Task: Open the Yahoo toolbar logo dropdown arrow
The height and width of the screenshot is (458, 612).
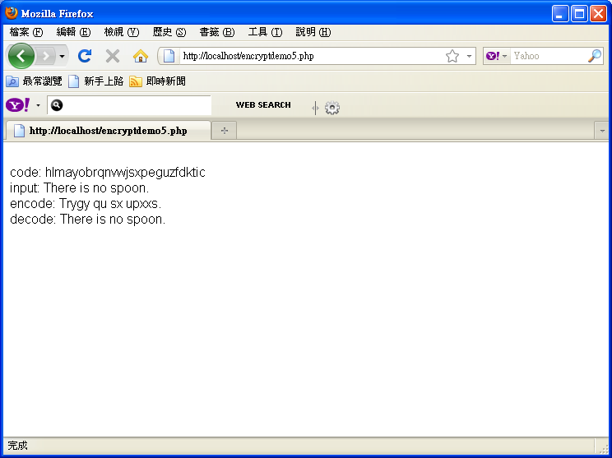Action: pyautogui.click(x=38, y=105)
